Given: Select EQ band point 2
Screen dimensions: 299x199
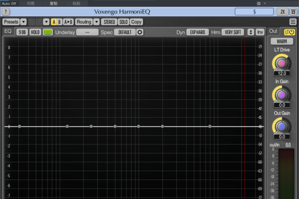Looking at the screenshot, I should 67,127.
